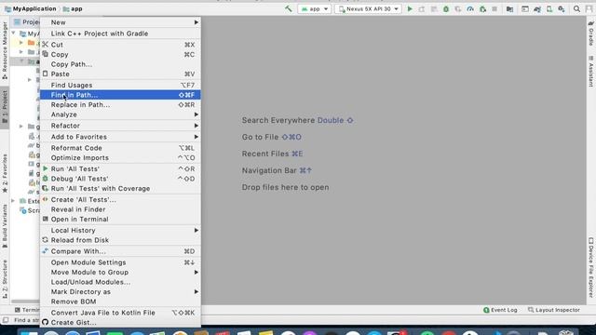Click the app breadcrumb in navigation bar
596x335 pixels.
tap(73, 8)
